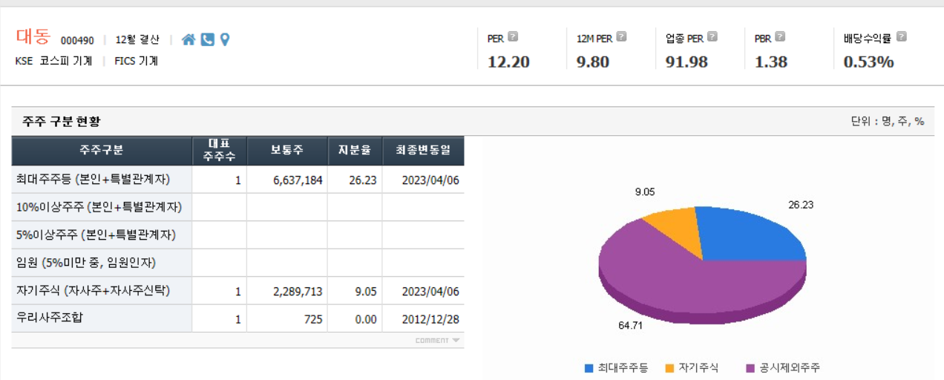Image resolution: width=944 pixels, height=380 pixels.
Task: Open help icon next to PBR
Action: click(780, 36)
